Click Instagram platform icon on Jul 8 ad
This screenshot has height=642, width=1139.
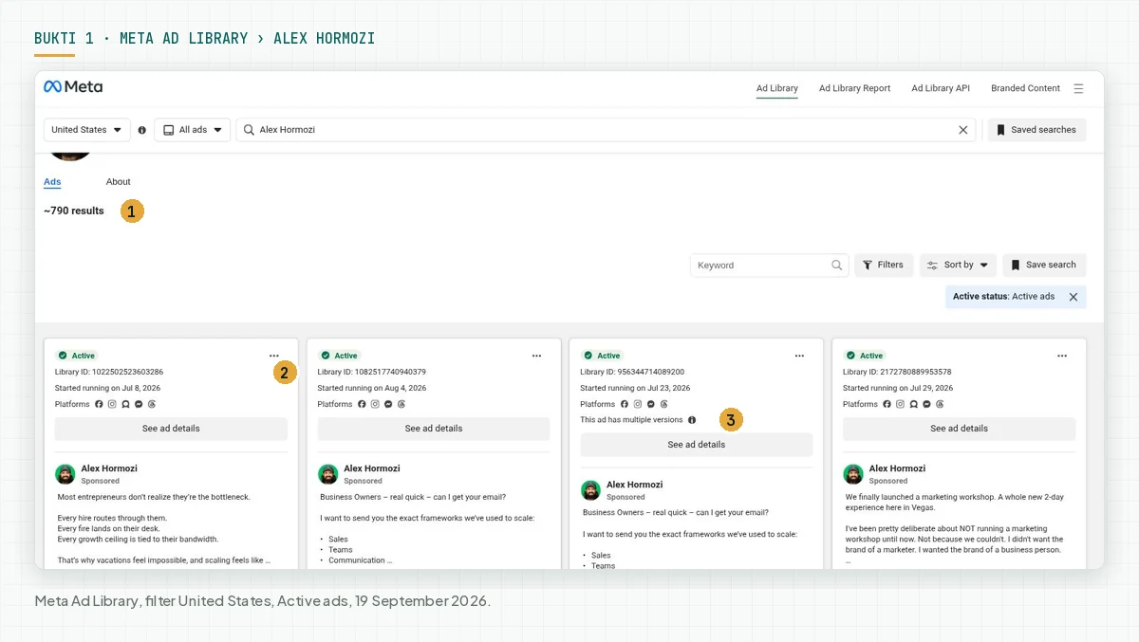pyautogui.click(x=112, y=404)
